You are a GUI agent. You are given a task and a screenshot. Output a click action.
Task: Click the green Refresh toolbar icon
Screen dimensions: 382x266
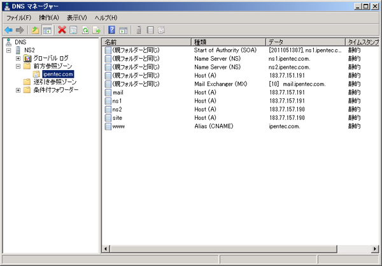pyautogui.click(x=85, y=30)
